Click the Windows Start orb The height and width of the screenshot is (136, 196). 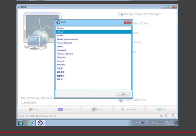pyautogui.click(x=21, y=123)
